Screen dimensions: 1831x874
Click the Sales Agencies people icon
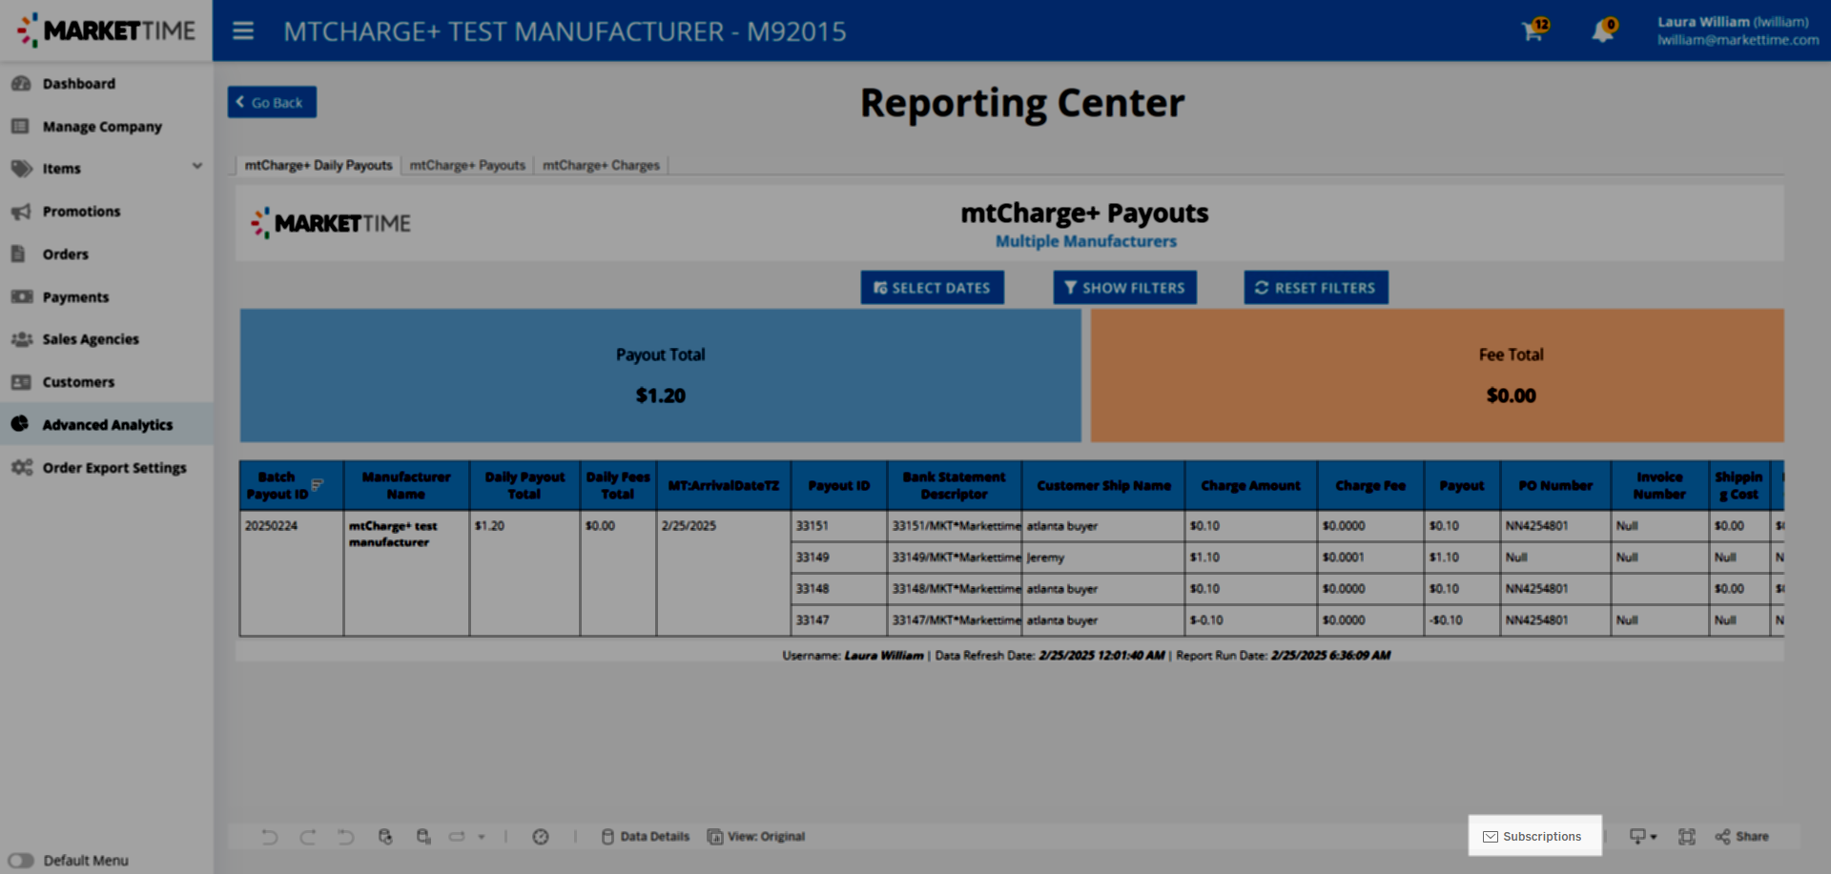click(21, 339)
